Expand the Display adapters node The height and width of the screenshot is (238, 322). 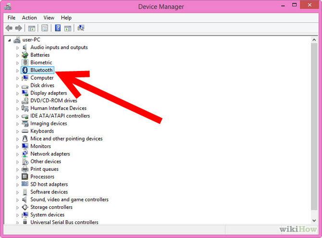click(x=18, y=93)
